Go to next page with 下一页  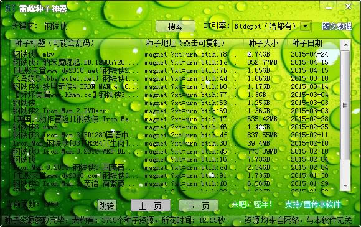199,206
